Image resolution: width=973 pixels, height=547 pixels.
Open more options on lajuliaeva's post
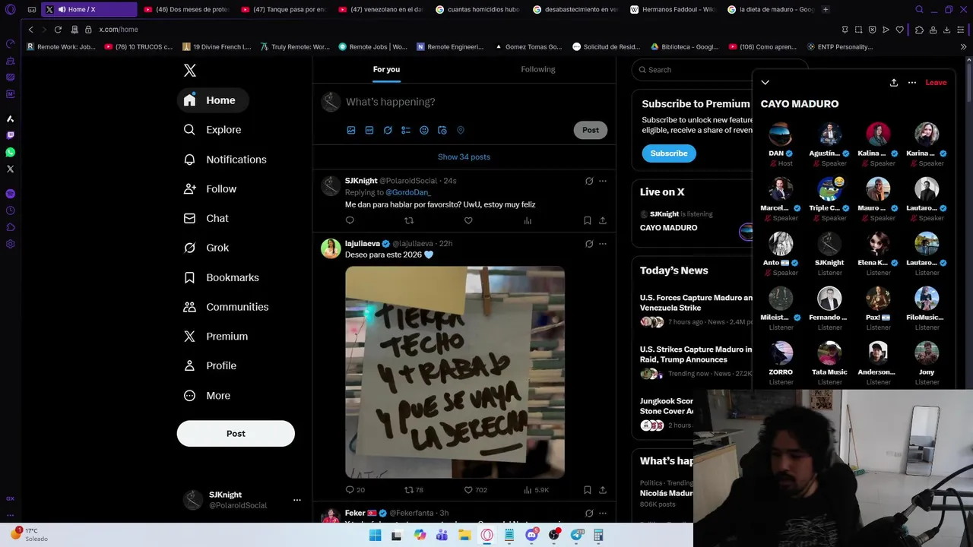click(603, 244)
